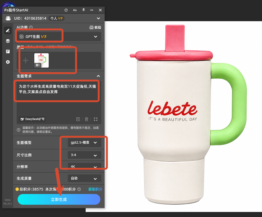Open the 教程 tutorial link
The width and height of the screenshot is (262, 217).
pos(95,28)
